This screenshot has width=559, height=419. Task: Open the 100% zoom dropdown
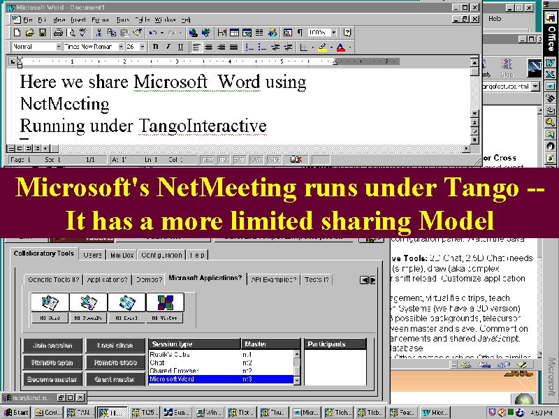[334, 33]
